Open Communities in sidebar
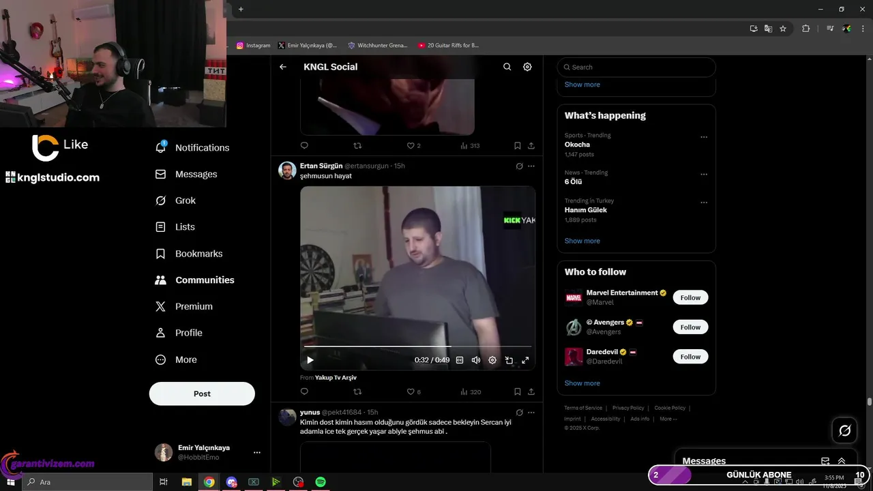The image size is (873, 491). coord(195,280)
